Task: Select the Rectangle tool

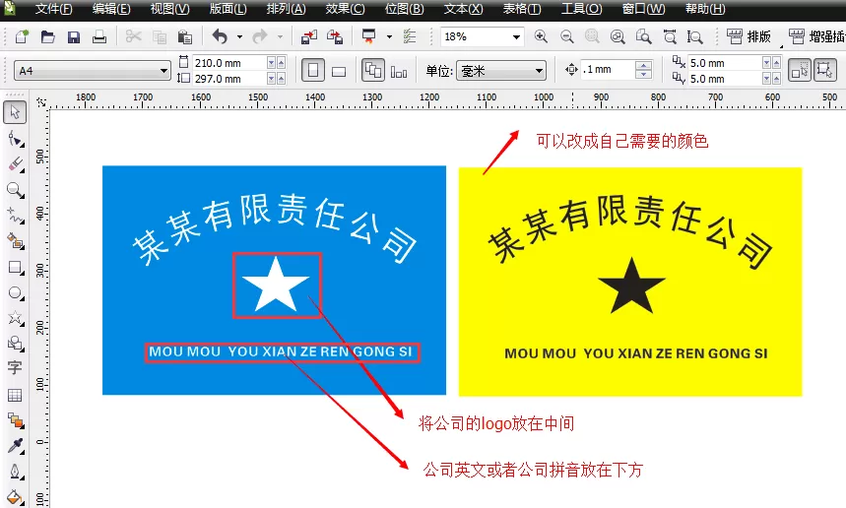Action: [x=15, y=268]
